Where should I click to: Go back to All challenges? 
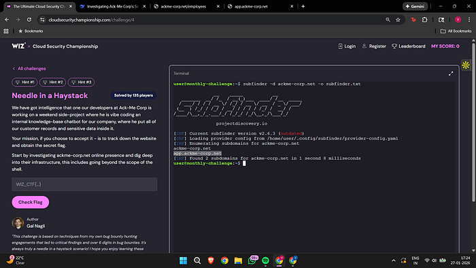29,69
